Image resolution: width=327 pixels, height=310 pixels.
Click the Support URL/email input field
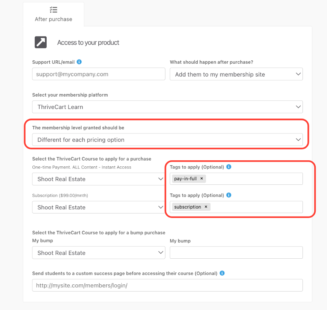98,74
